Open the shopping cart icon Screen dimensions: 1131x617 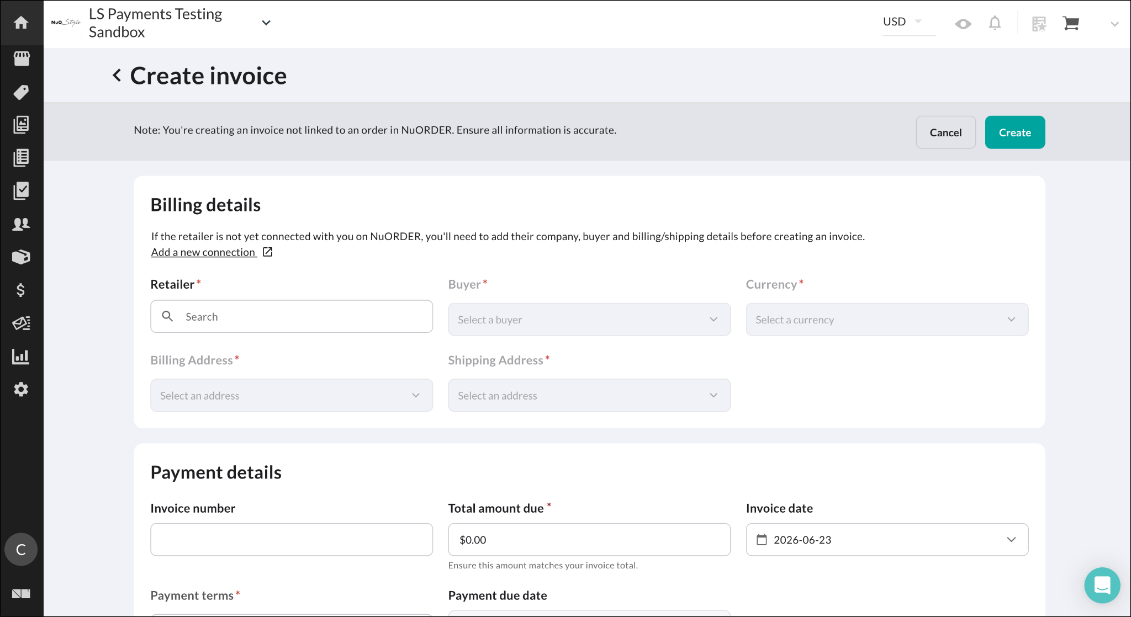click(1071, 23)
